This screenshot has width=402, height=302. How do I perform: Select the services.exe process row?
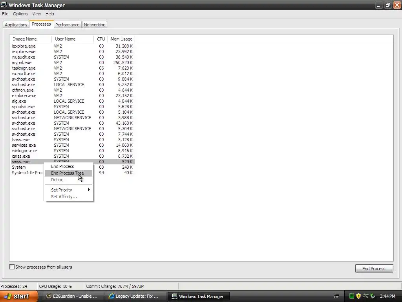(73, 145)
